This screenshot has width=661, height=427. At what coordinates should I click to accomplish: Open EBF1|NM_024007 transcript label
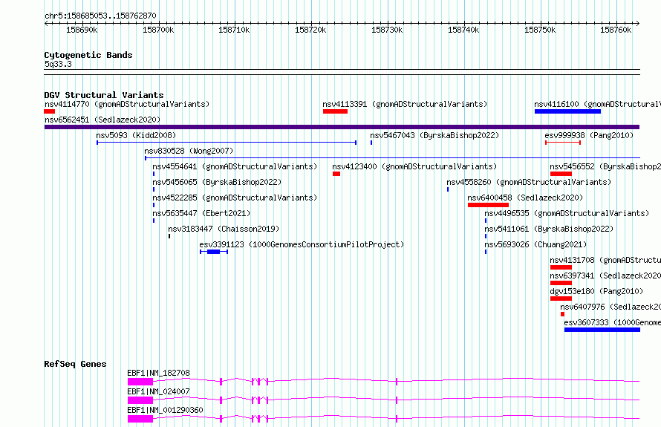[158, 391]
